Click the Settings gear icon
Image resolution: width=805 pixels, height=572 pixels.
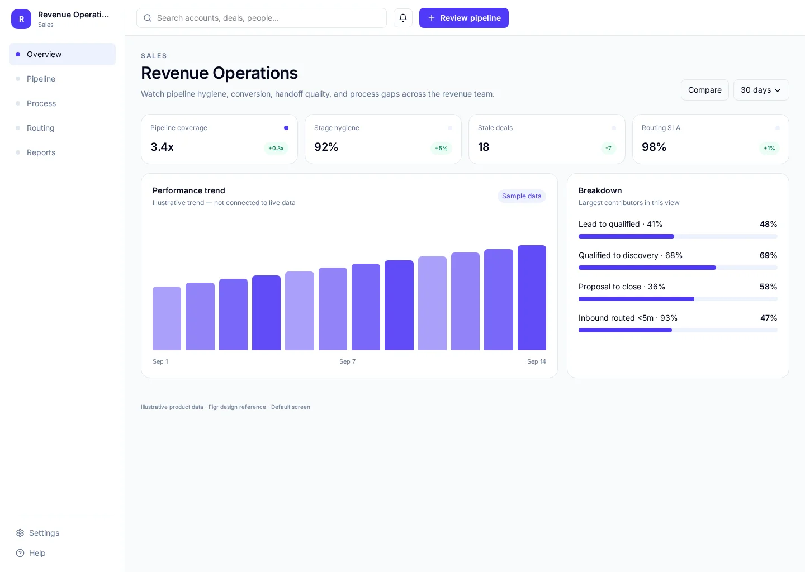coord(20,533)
